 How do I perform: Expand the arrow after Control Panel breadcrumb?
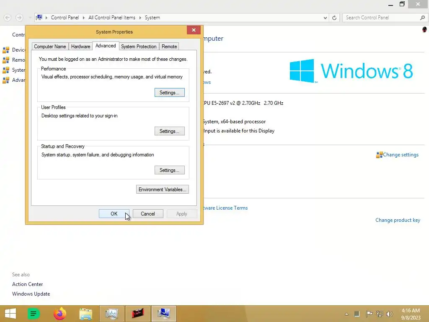tap(84, 18)
